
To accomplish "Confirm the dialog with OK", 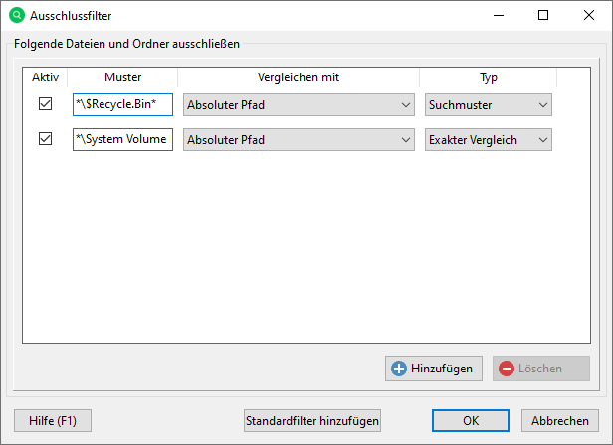I will pyautogui.click(x=471, y=421).
